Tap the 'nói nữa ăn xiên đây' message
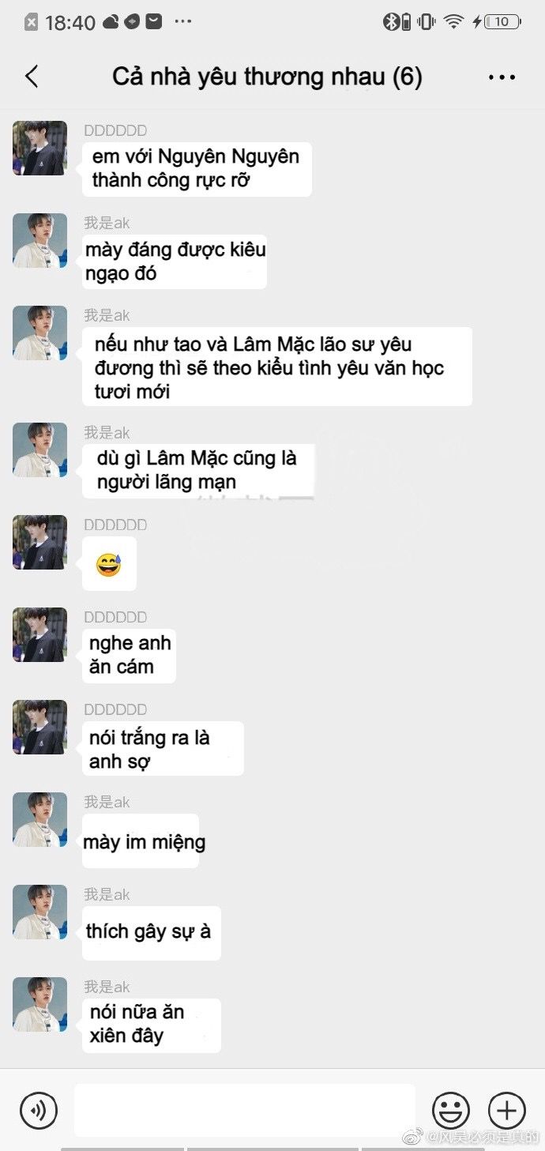This screenshot has height=1151, width=545. point(151,1025)
